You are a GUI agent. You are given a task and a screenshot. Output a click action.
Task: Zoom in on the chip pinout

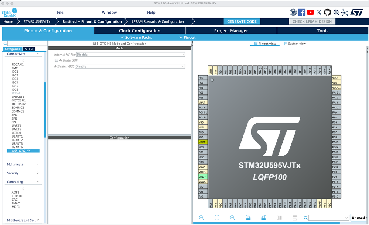(201, 218)
